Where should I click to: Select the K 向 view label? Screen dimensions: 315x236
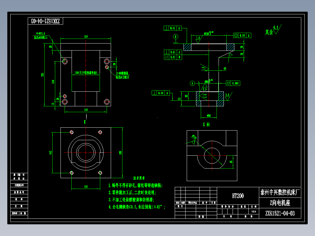click(206, 124)
